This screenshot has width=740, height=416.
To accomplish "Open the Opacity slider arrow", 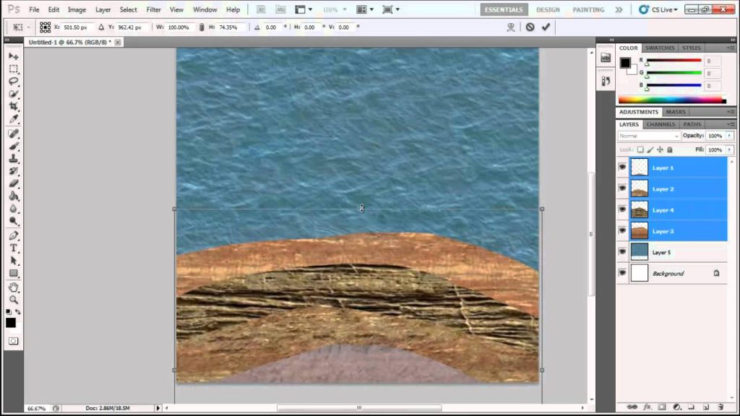I will coord(730,136).
